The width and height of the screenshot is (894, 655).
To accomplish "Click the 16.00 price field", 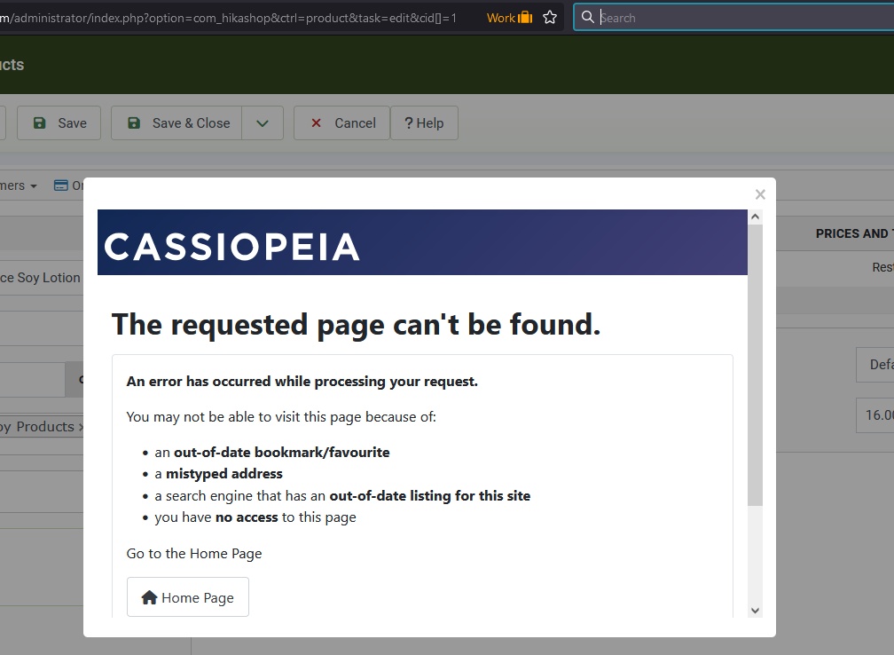I will pyautogui.click(x=875, y=414).
